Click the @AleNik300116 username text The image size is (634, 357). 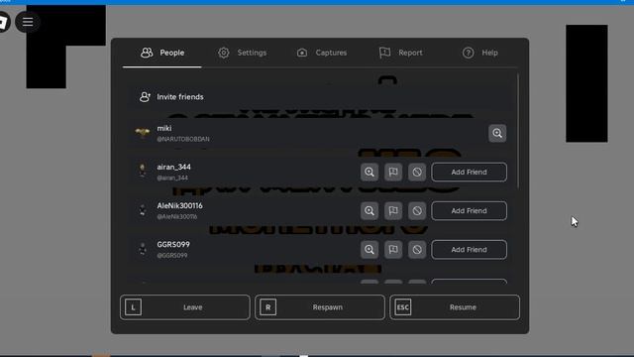(x=177, y=216)
